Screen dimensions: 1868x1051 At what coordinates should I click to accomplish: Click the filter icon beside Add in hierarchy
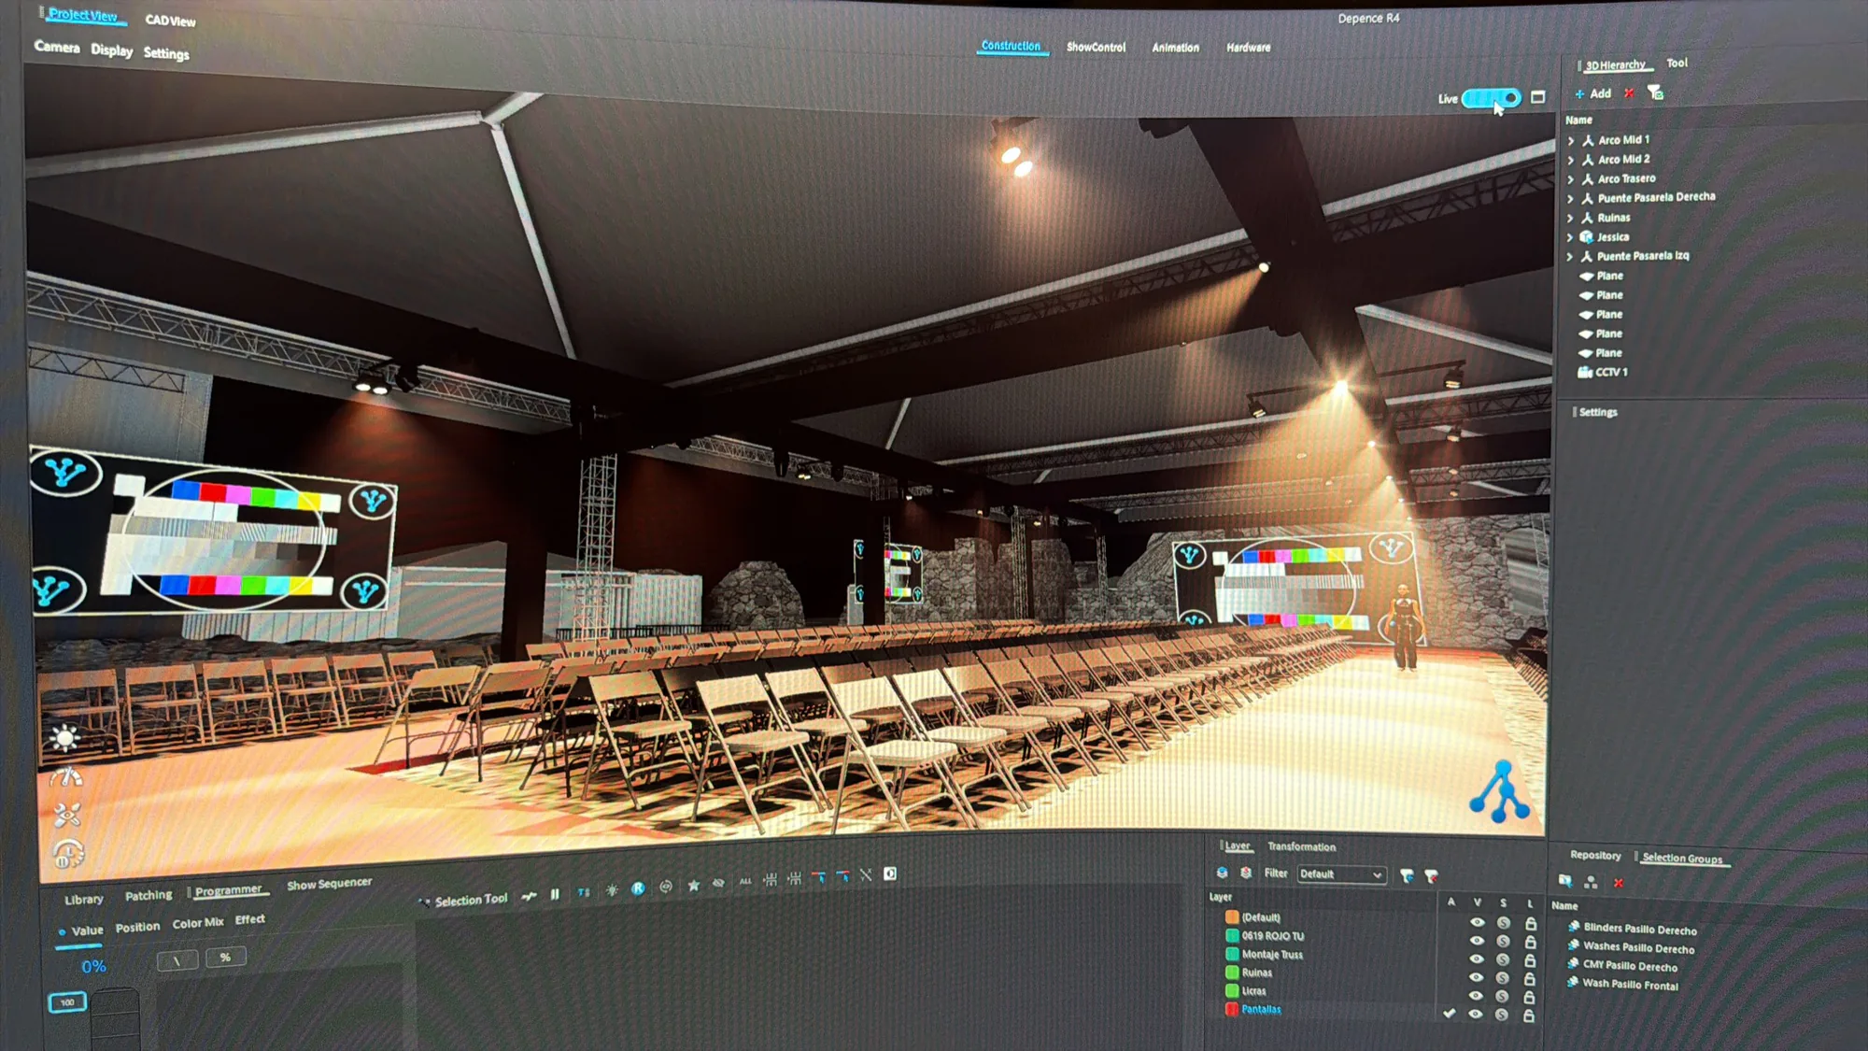1655,92
